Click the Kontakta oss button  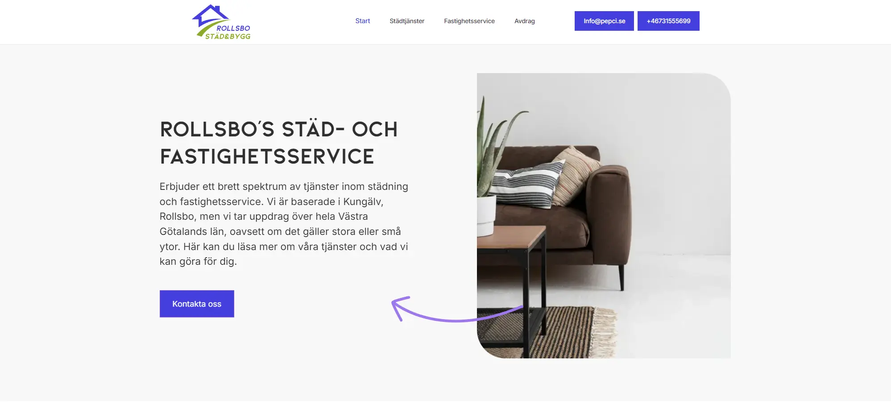(x=197, y=304)
